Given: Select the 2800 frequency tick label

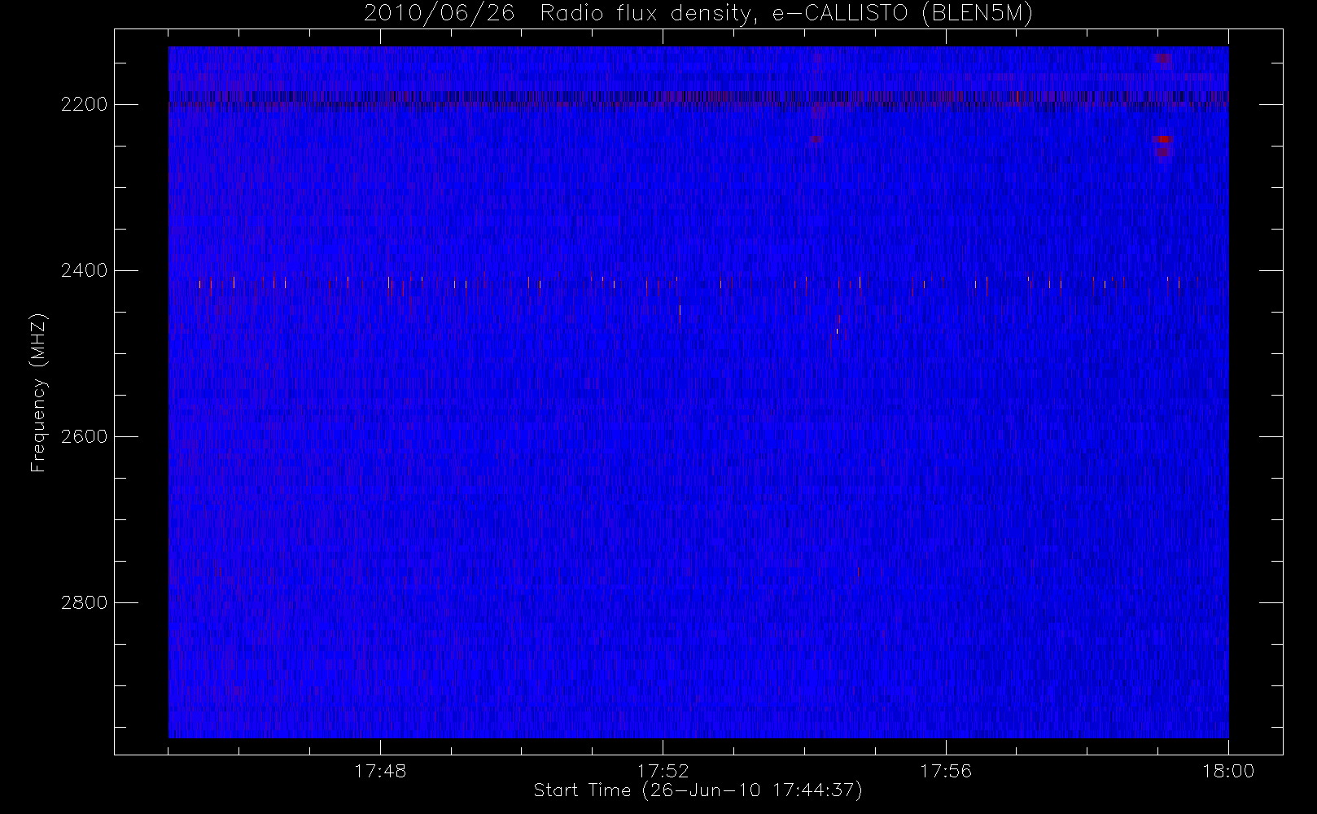Looking at the screenshot, I should 84,602.
